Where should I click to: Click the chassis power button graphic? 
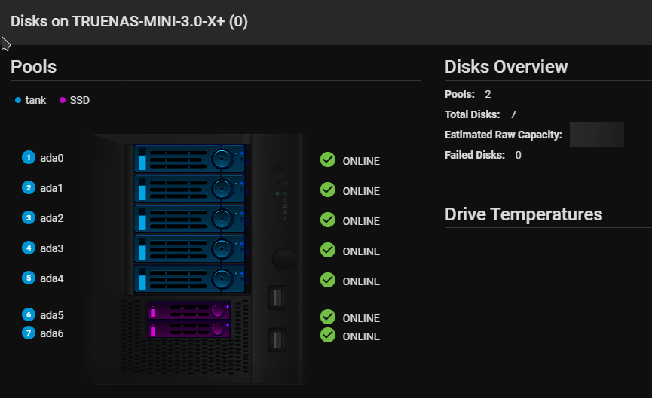[x=278, y=172]
